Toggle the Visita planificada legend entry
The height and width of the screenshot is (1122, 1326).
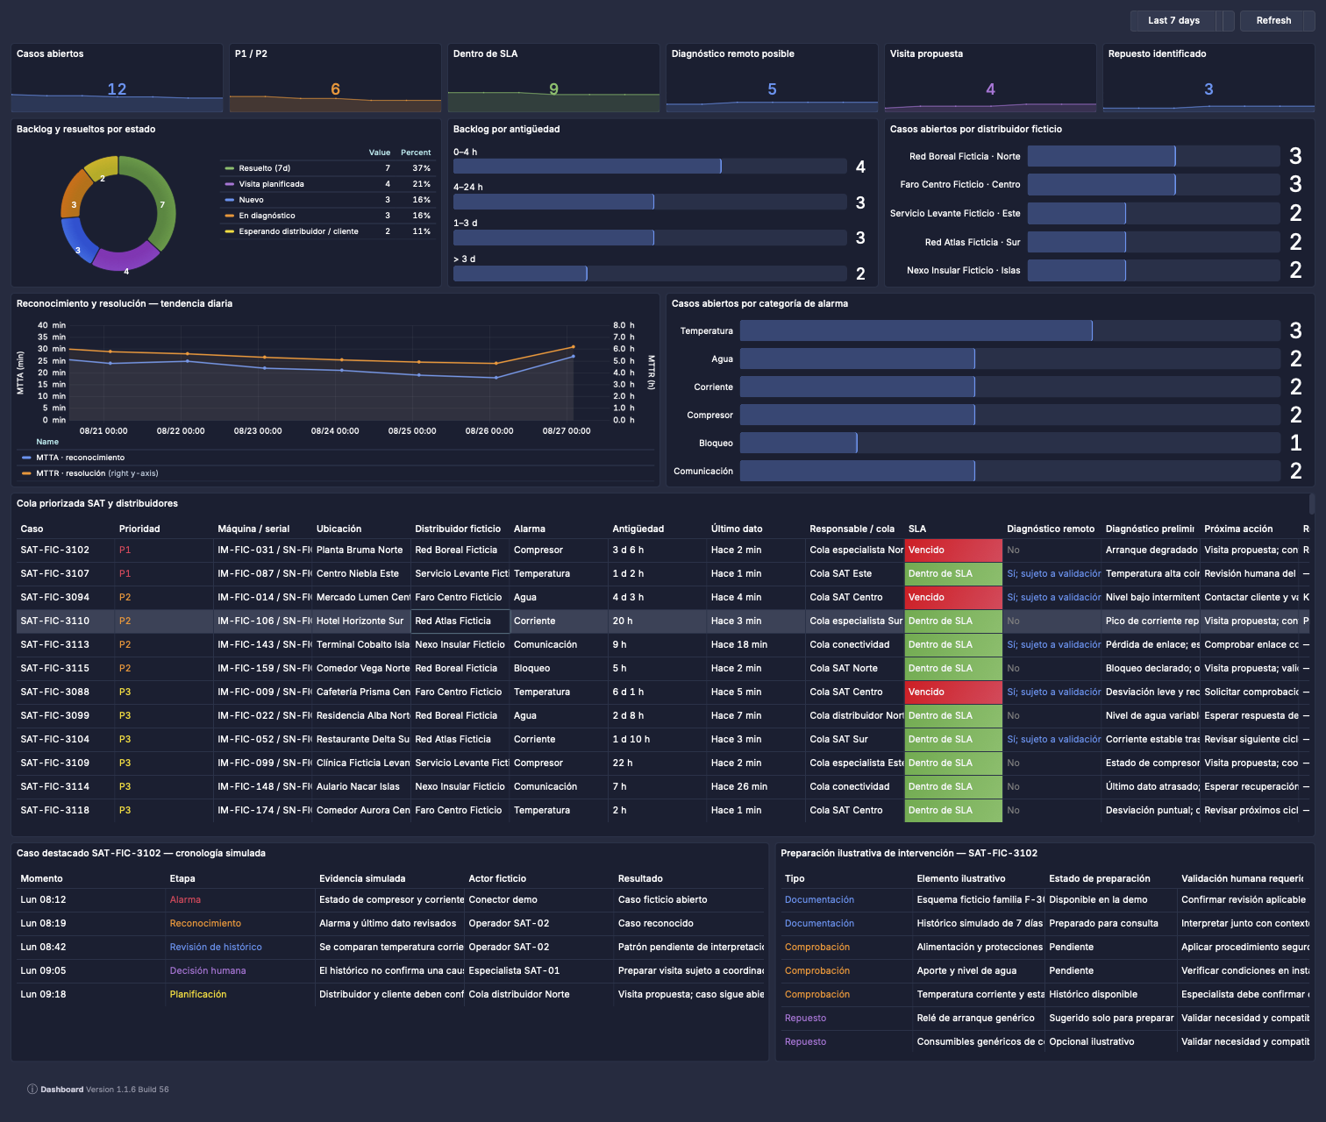click(x=271, y=184)
